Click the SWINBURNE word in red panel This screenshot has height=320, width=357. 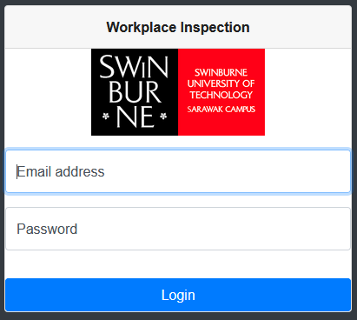click(x=221, y=72)
